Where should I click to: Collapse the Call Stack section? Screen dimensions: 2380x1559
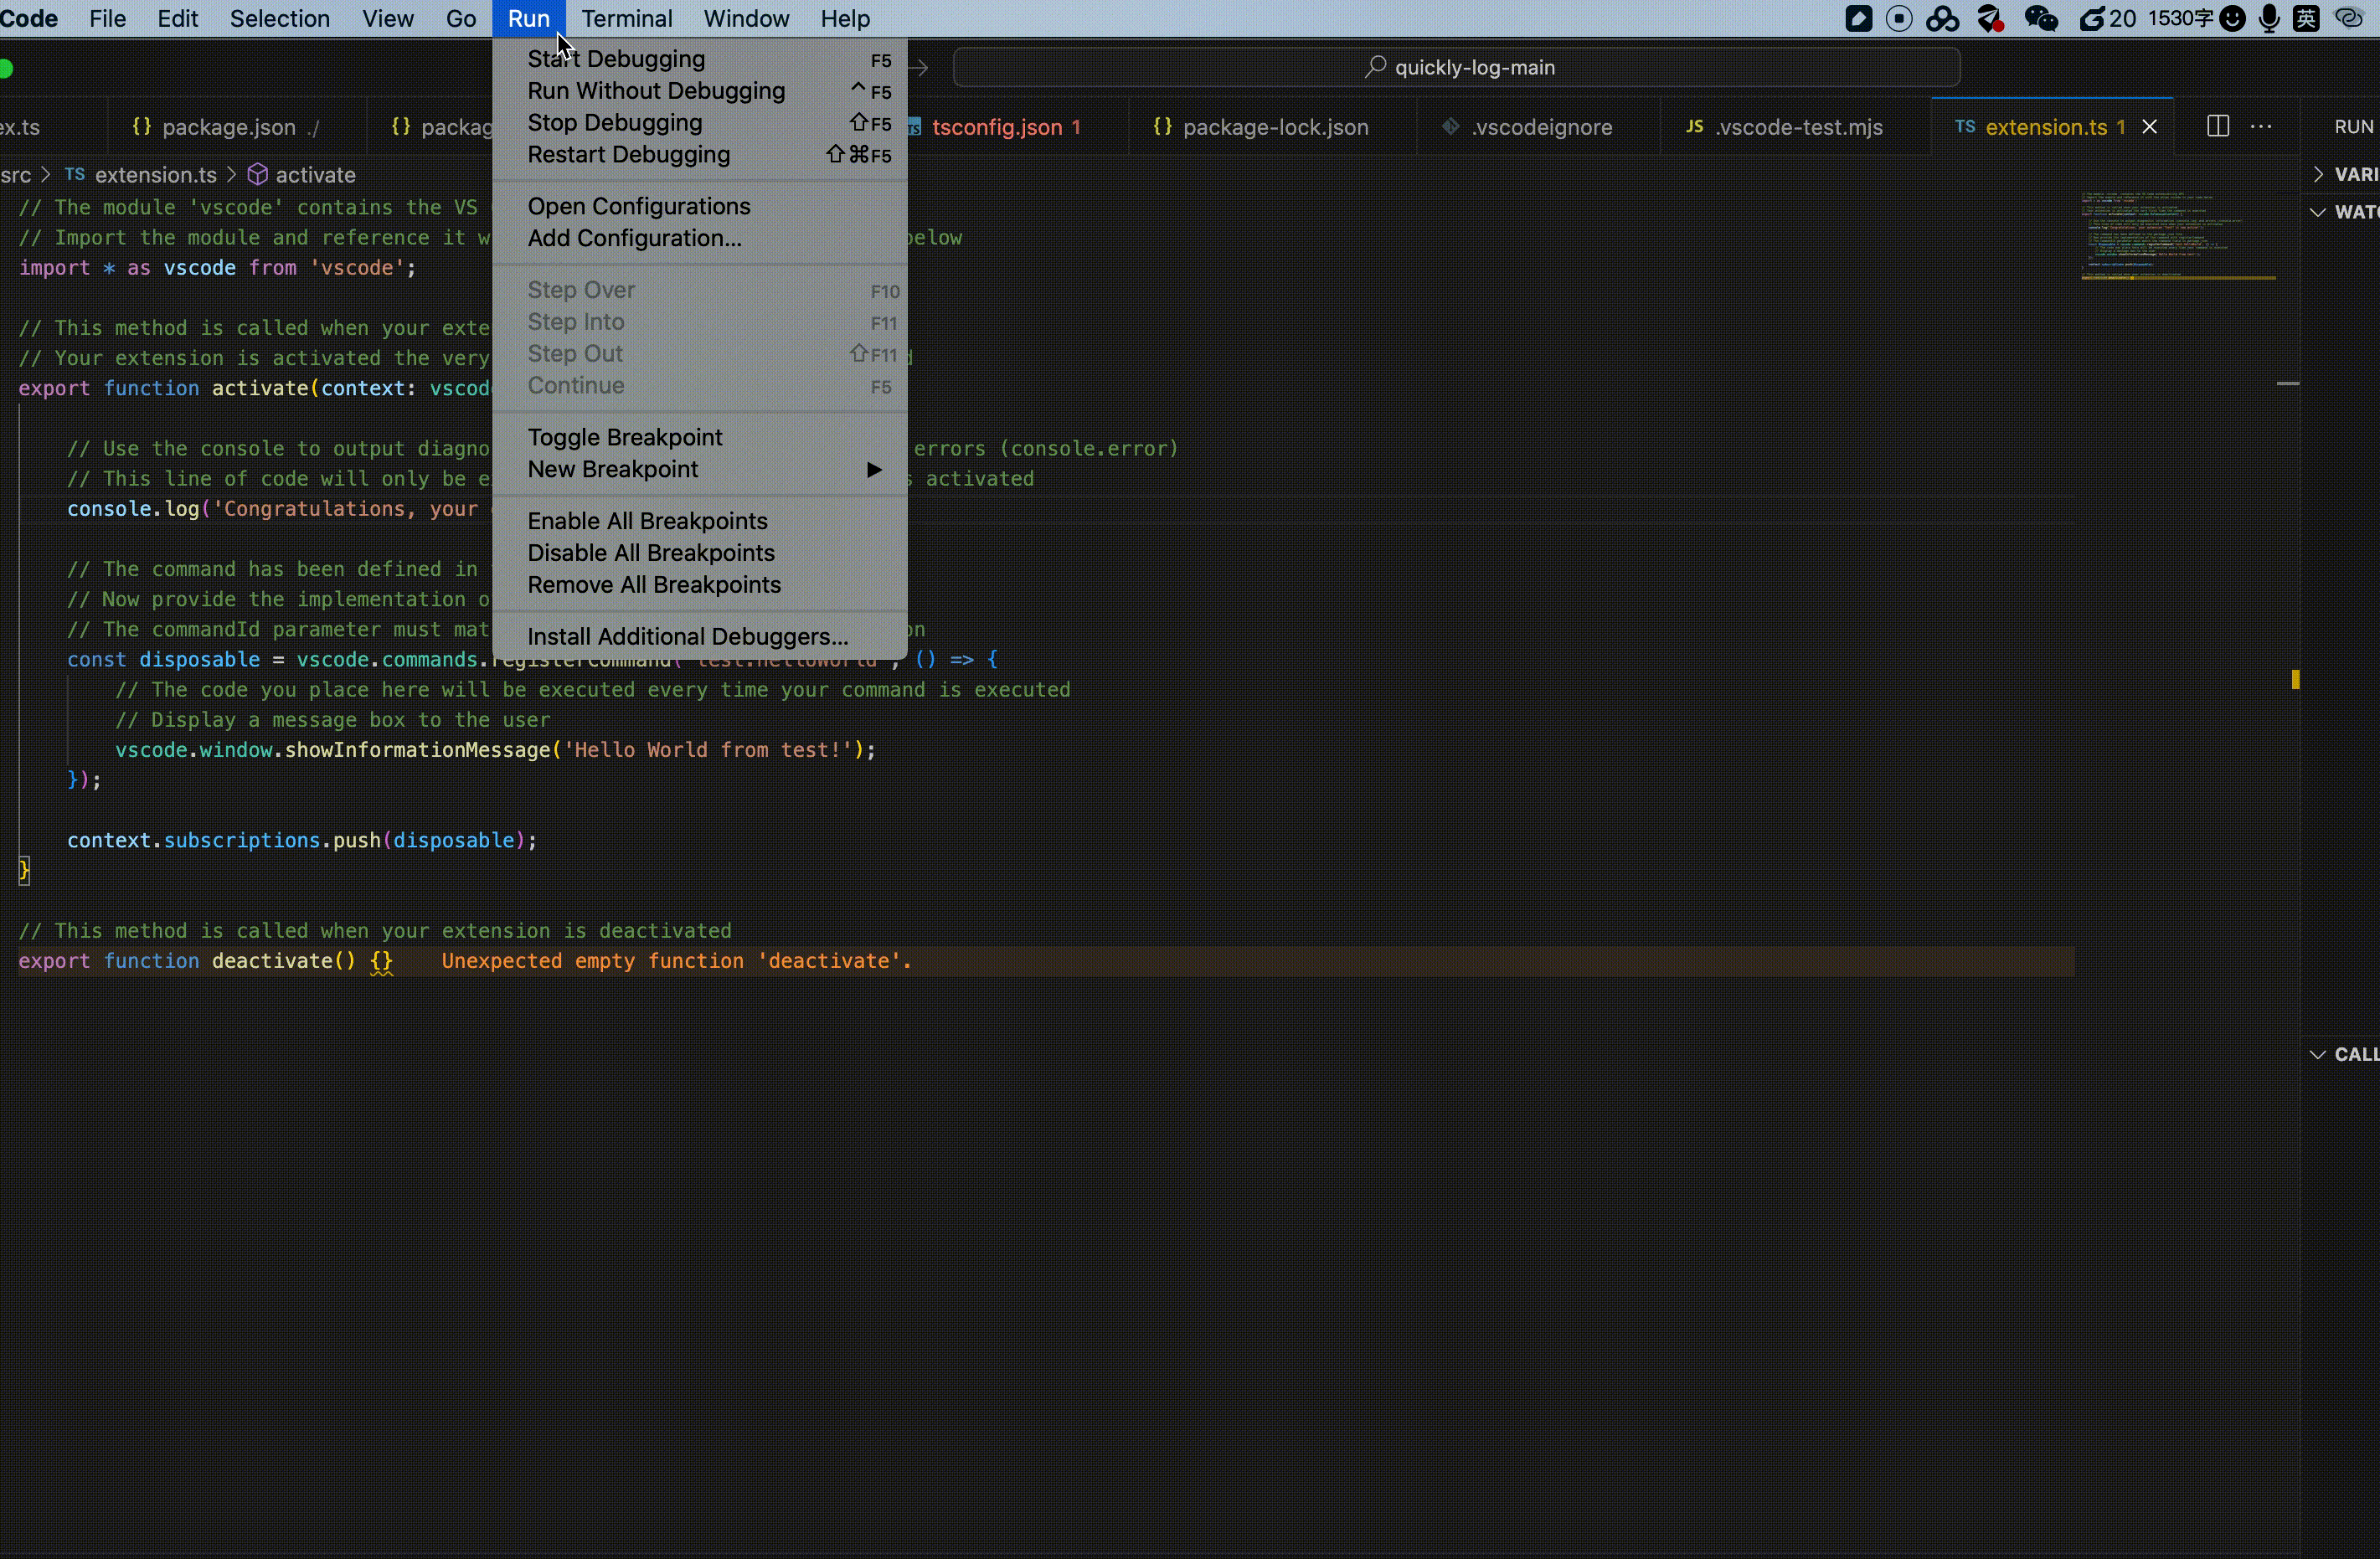coord(2318,1054)
